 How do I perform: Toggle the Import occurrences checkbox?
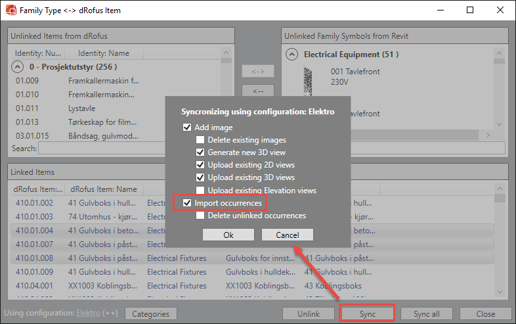coord(187,203)
